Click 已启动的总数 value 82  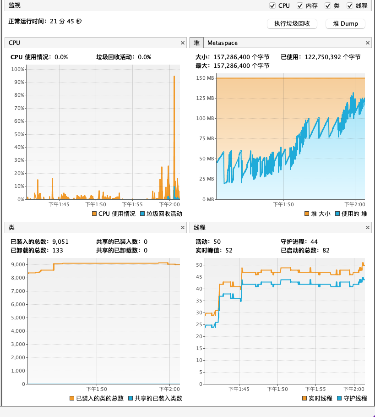tap(326, 250)
